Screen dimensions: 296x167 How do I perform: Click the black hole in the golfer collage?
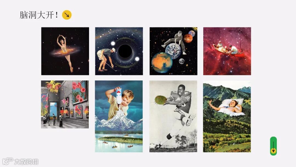125,51
